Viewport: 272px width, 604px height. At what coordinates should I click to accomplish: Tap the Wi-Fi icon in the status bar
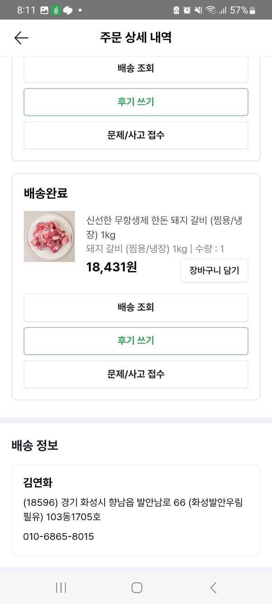click(x=210, y=10)
